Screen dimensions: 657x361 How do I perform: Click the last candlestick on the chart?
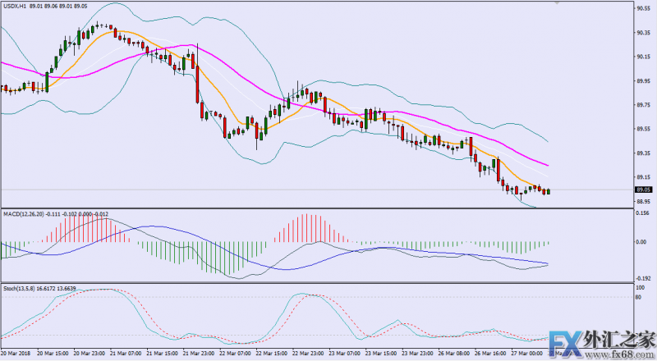coord(548,191)
